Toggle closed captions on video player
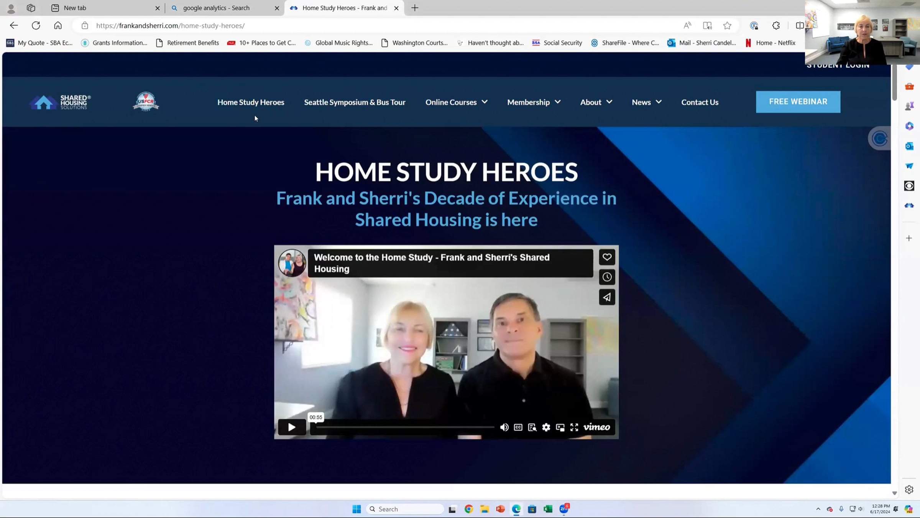The width and height of the screenshot is (920, 518). tap(518, 427)
